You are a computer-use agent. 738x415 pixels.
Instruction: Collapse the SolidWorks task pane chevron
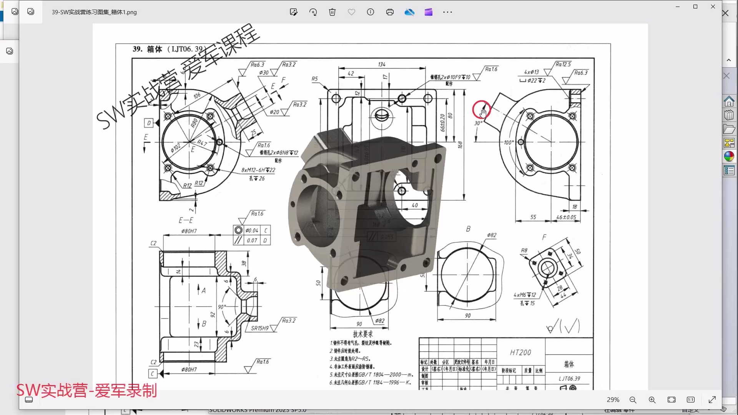tap(729, 60)
